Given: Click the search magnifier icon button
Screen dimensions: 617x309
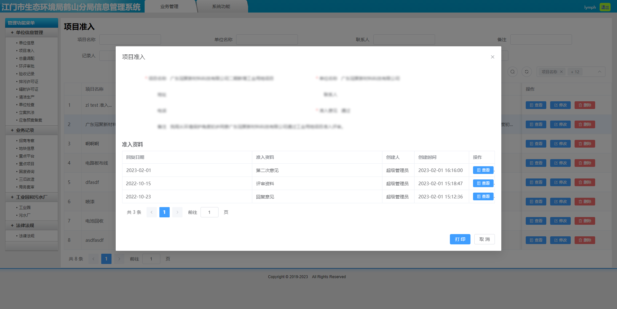Looking at the screenshot, I should click(x=513, y=72).
